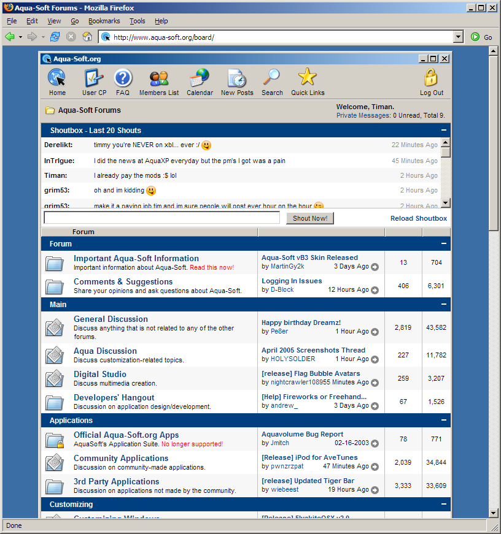This screenshot has width=501, height=534.
Task: Open the Back button history dropdown arrow
Action: click(x=20, y=37)
